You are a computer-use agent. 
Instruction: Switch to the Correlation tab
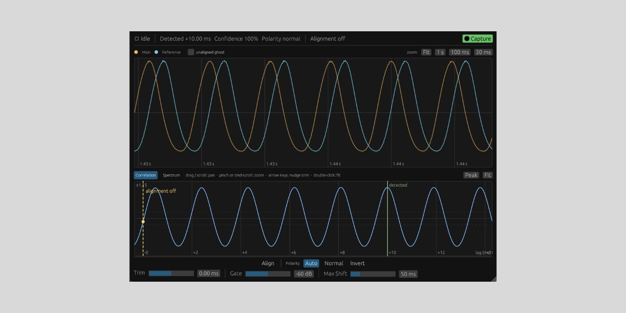146,175
